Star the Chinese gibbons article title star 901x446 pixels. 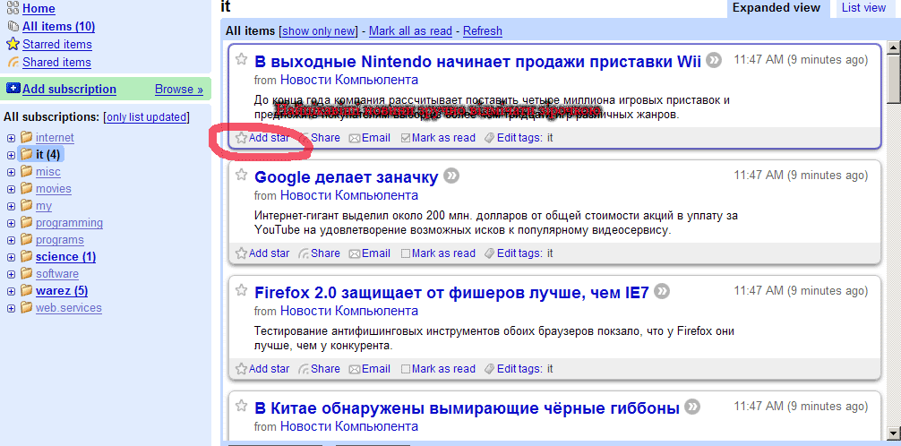pos(242,406)
